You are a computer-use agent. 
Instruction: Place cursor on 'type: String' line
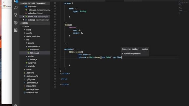(x=80, y=11)
